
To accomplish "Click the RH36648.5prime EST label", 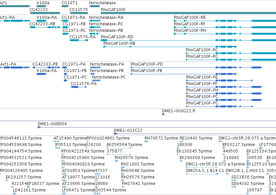I will click(138, 171).
